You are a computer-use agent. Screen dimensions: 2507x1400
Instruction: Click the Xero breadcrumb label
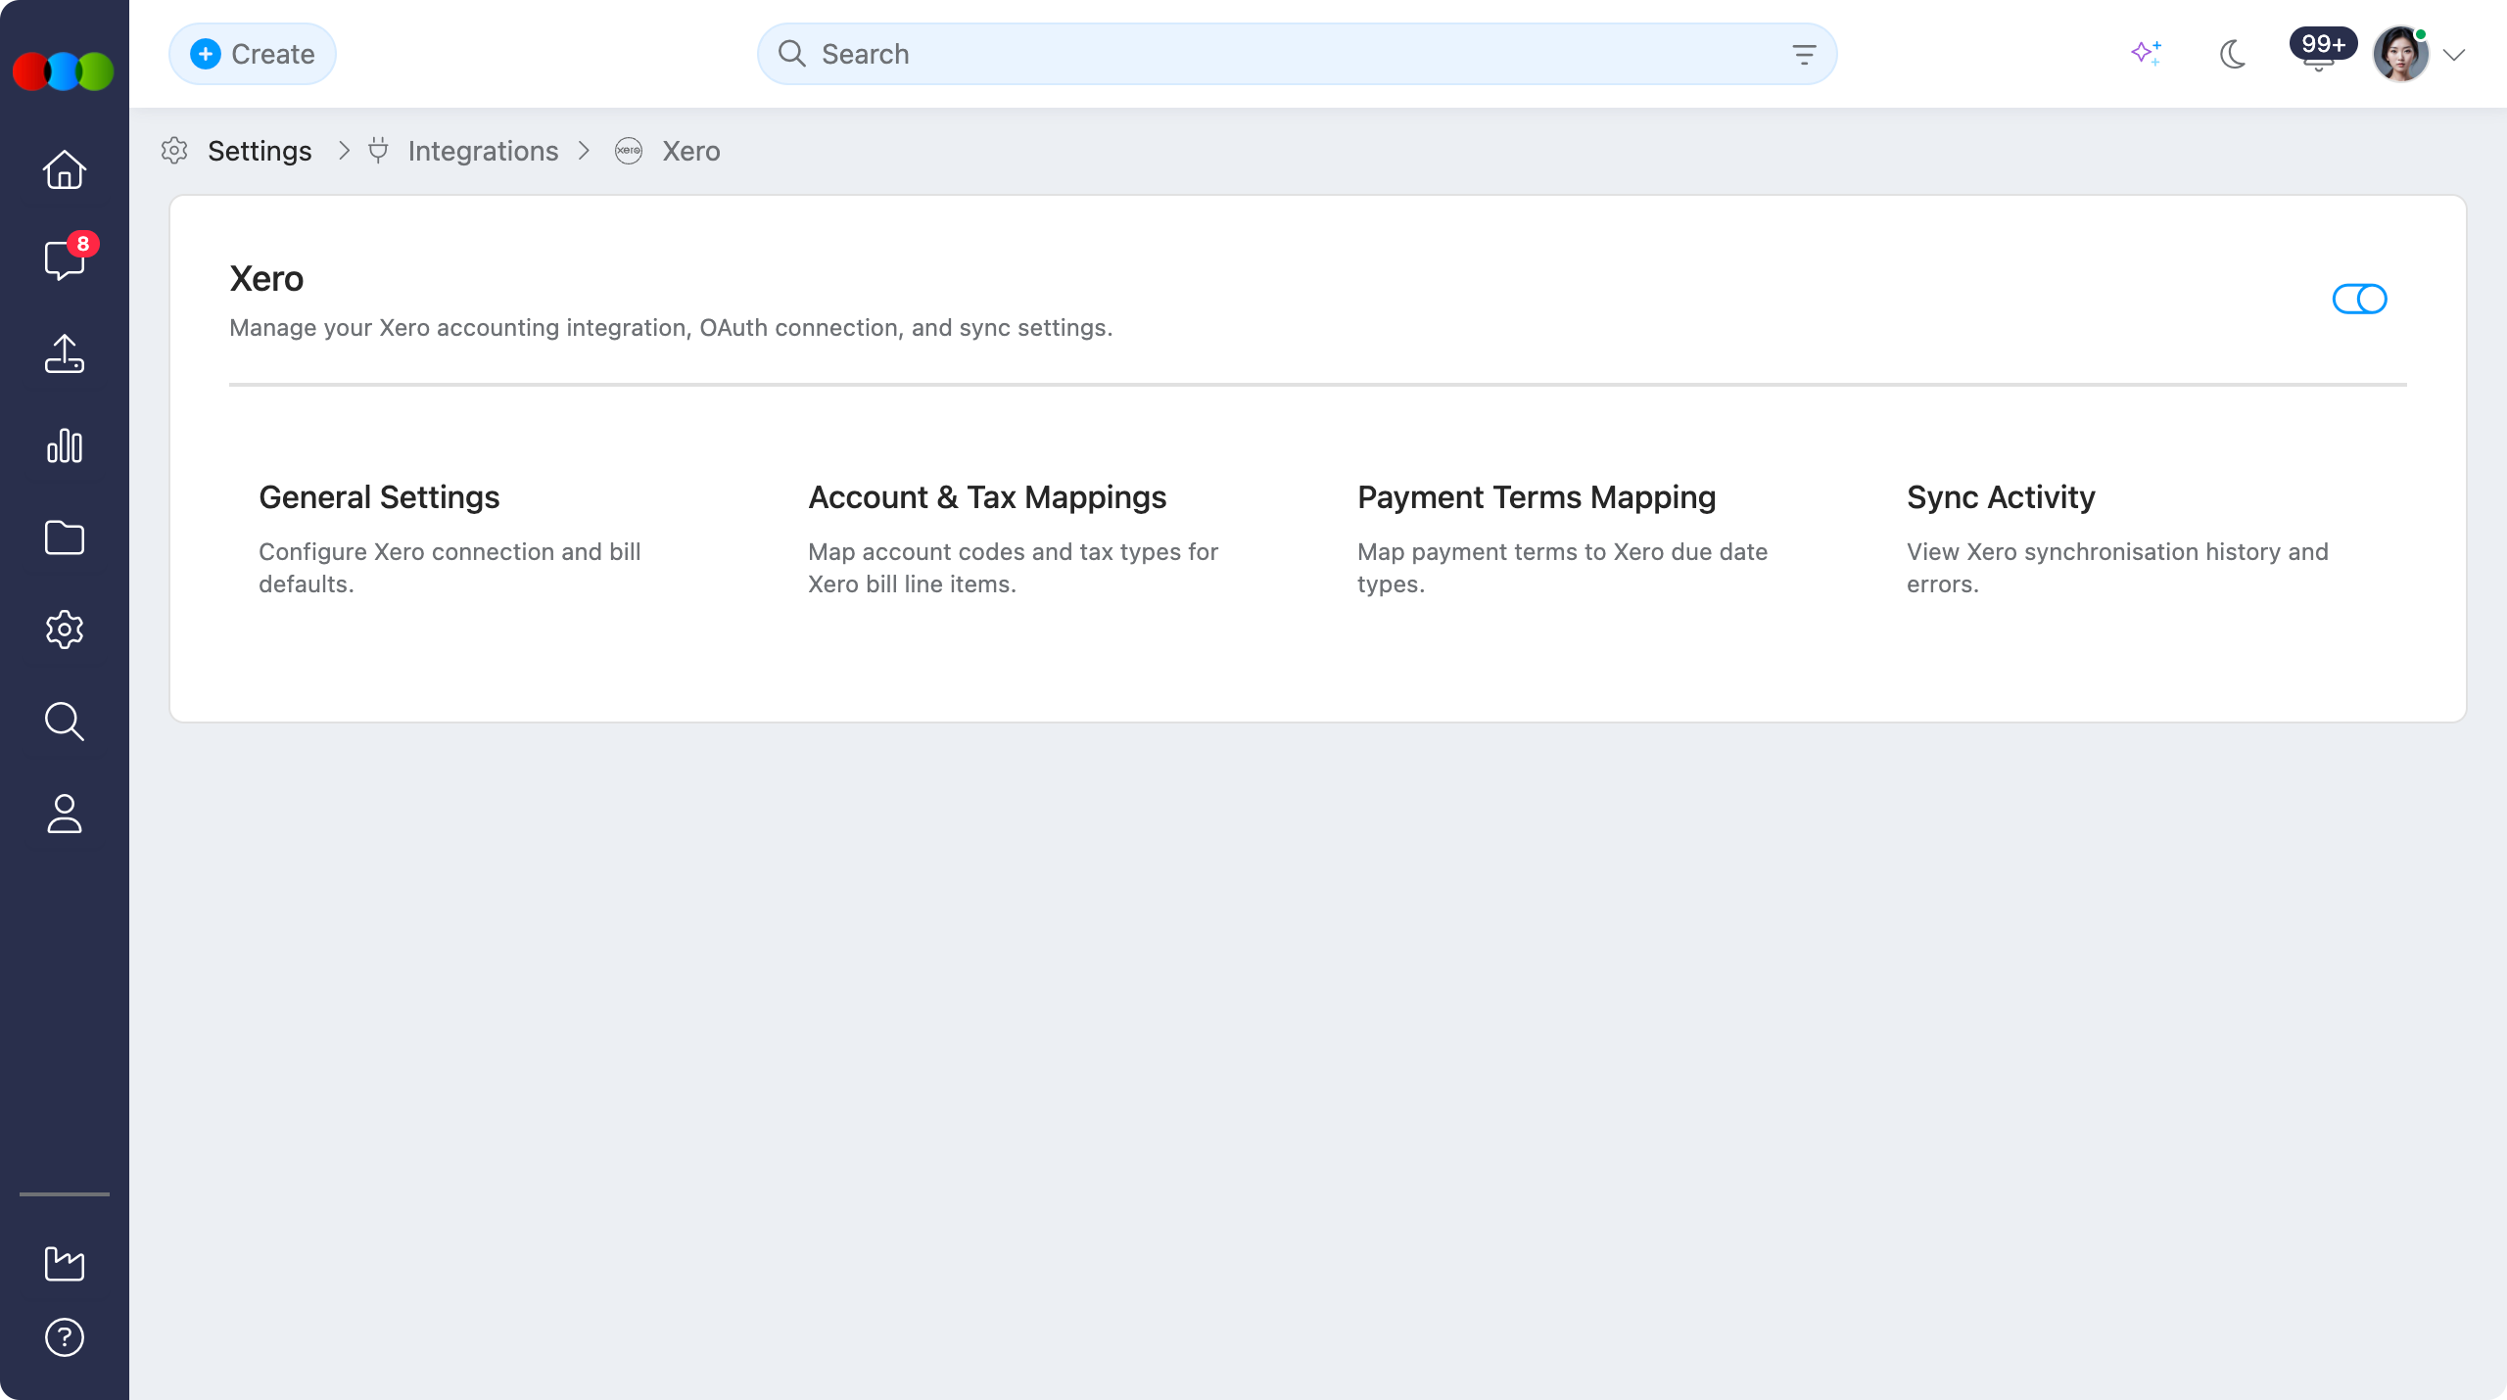coord(691,151)
